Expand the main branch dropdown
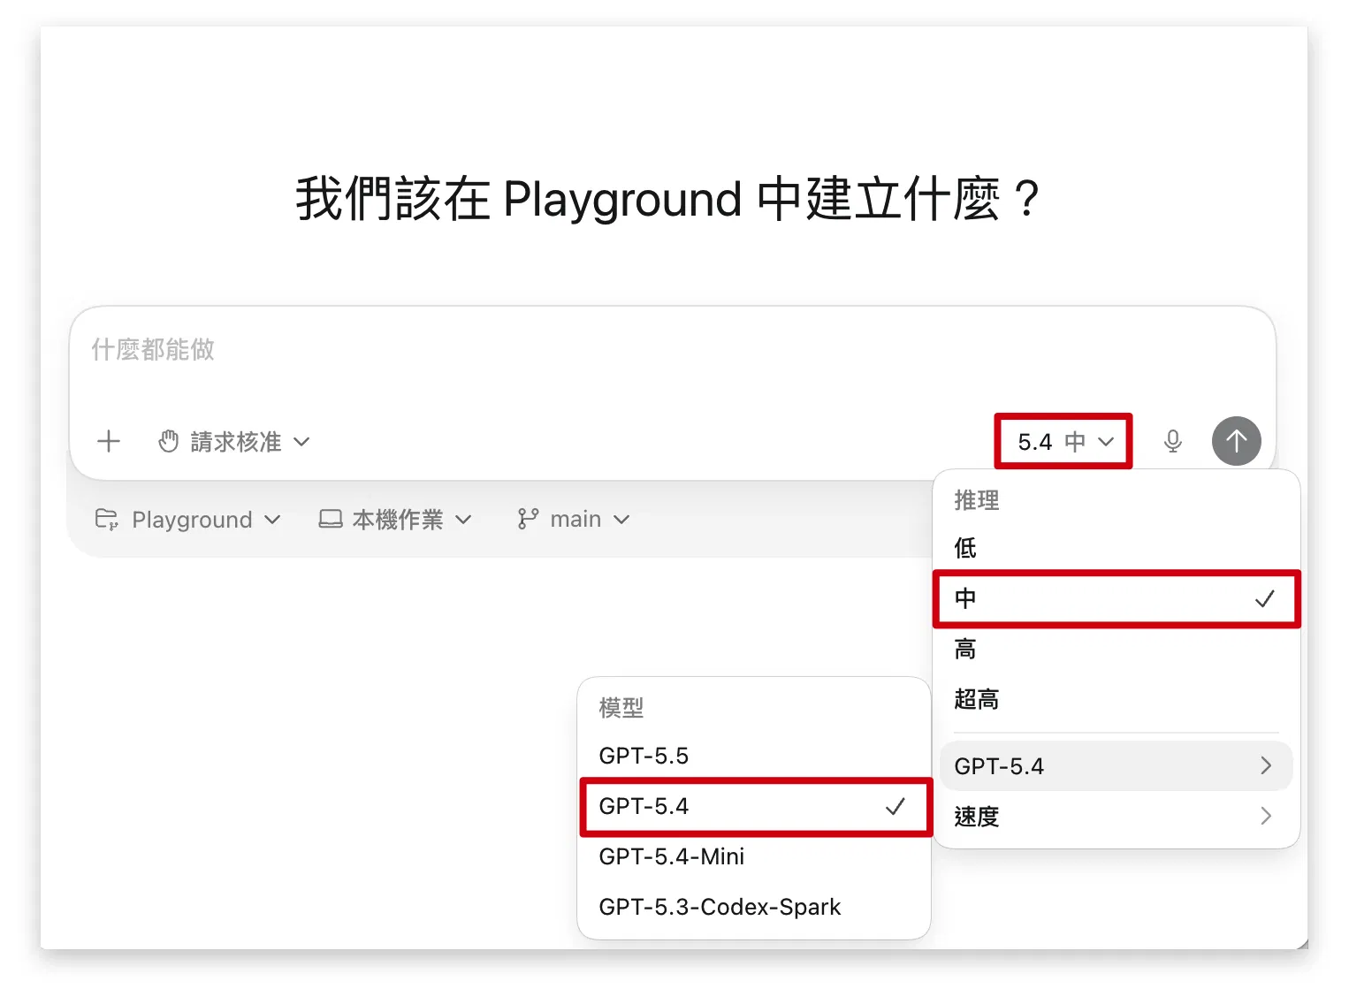This screenshot has width=1349, height=1004. pos(574,519)
